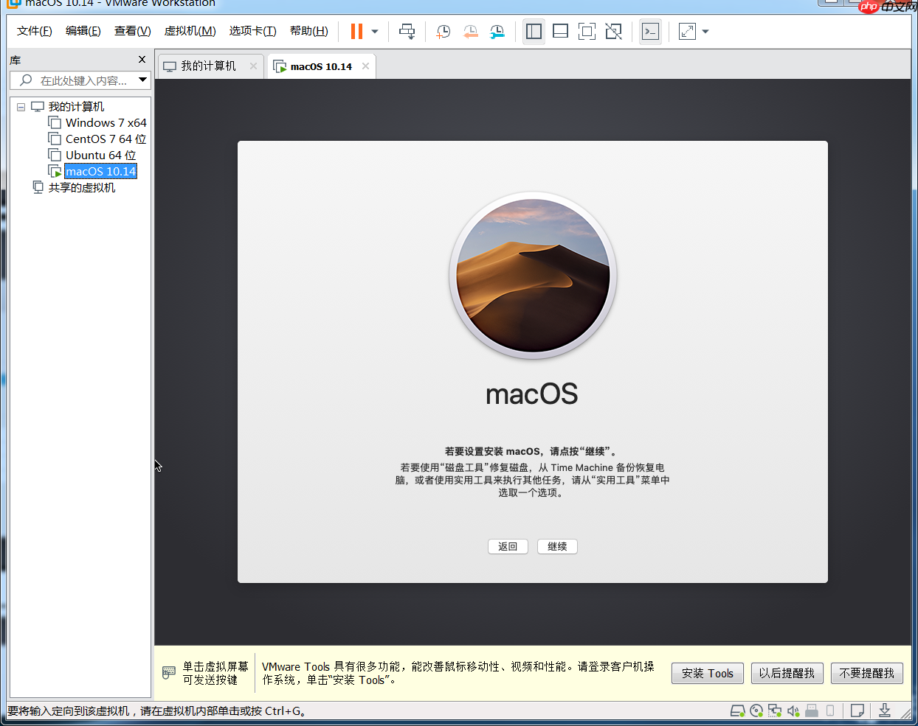Send Ctrl+Alt+Del to the guest
Screen dimensions: 918x726
pos(407,31)
